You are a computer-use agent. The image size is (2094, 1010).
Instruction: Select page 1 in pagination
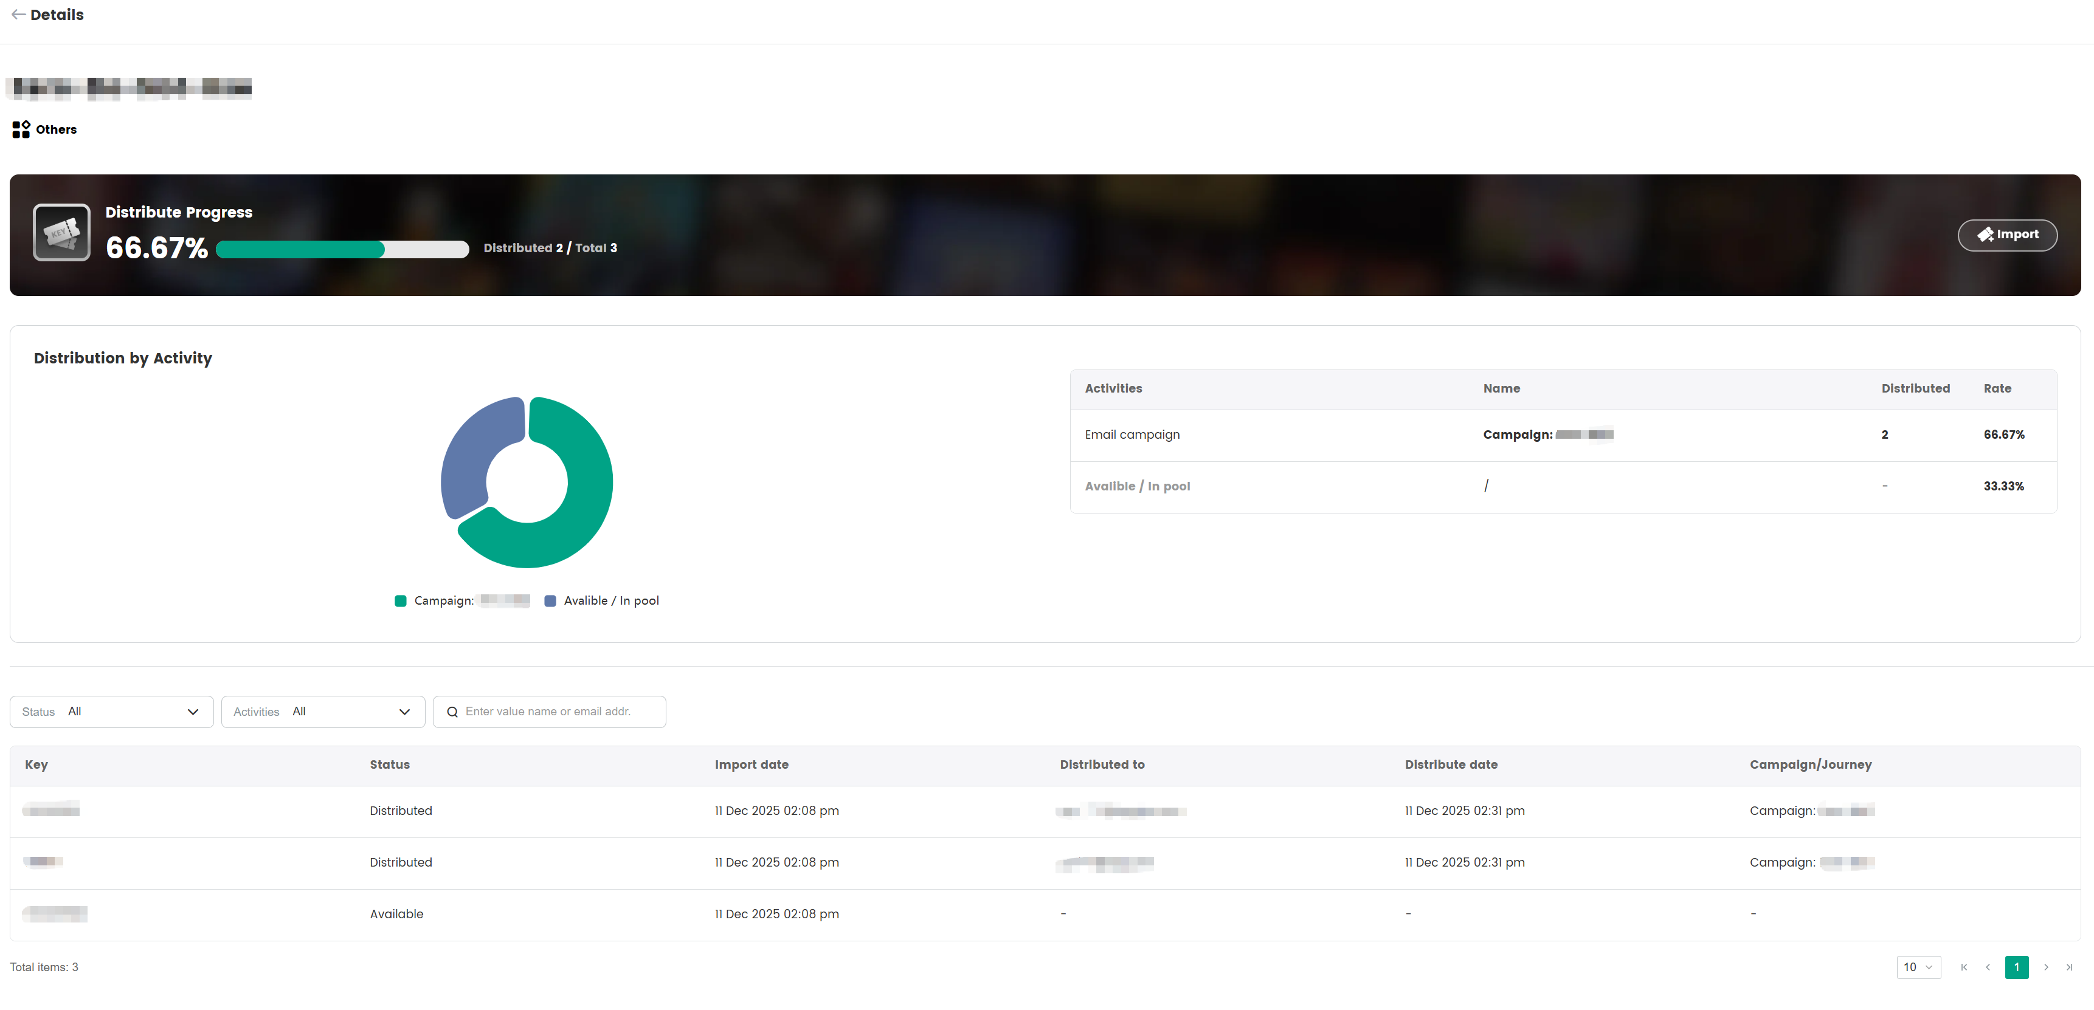click(x=2017, y=967)
